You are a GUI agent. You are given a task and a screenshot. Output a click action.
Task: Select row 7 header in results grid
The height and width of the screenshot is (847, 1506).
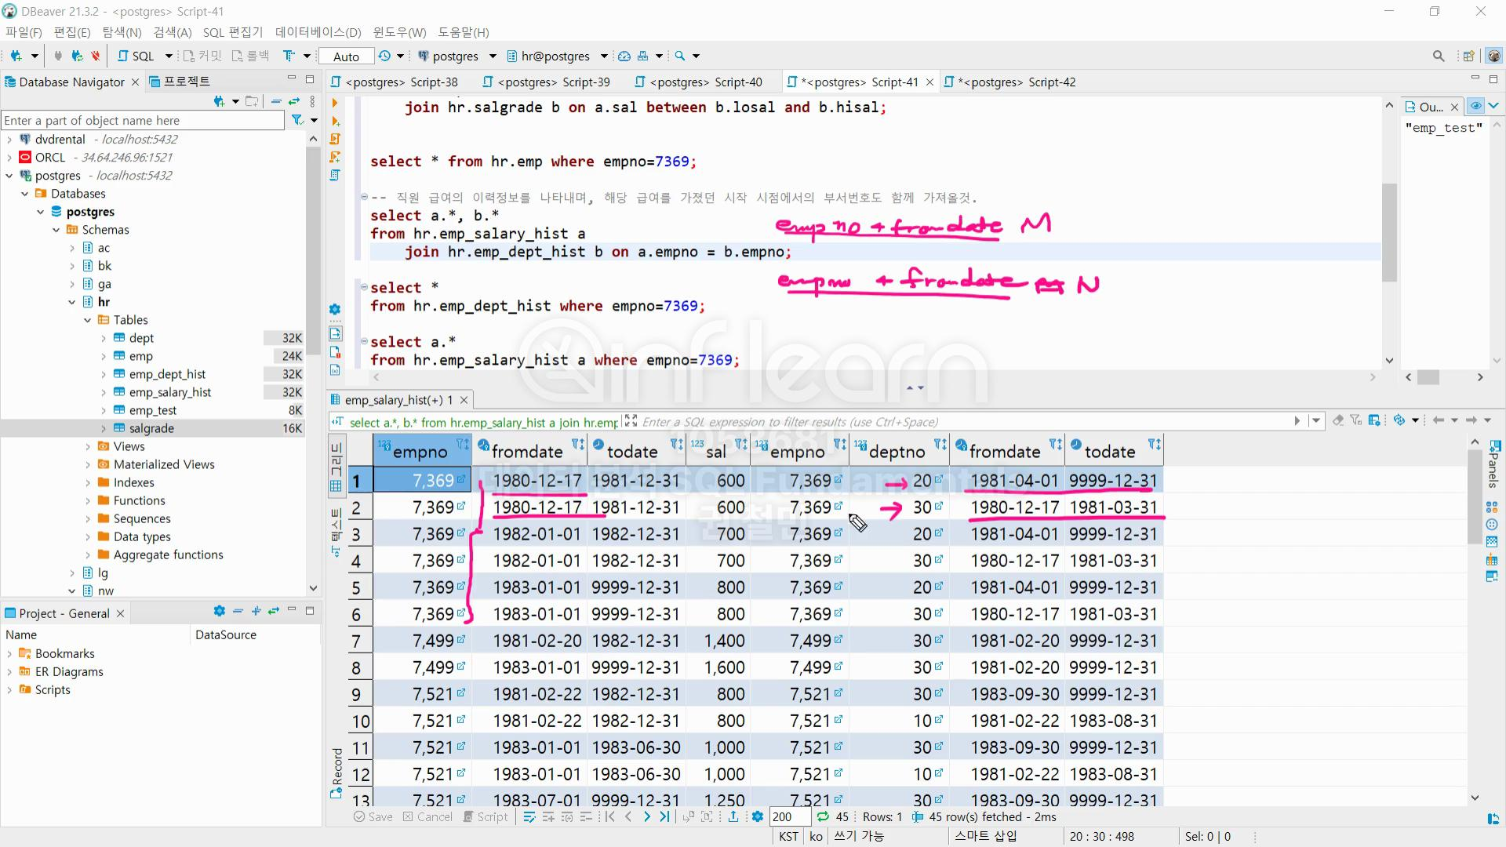360,641
